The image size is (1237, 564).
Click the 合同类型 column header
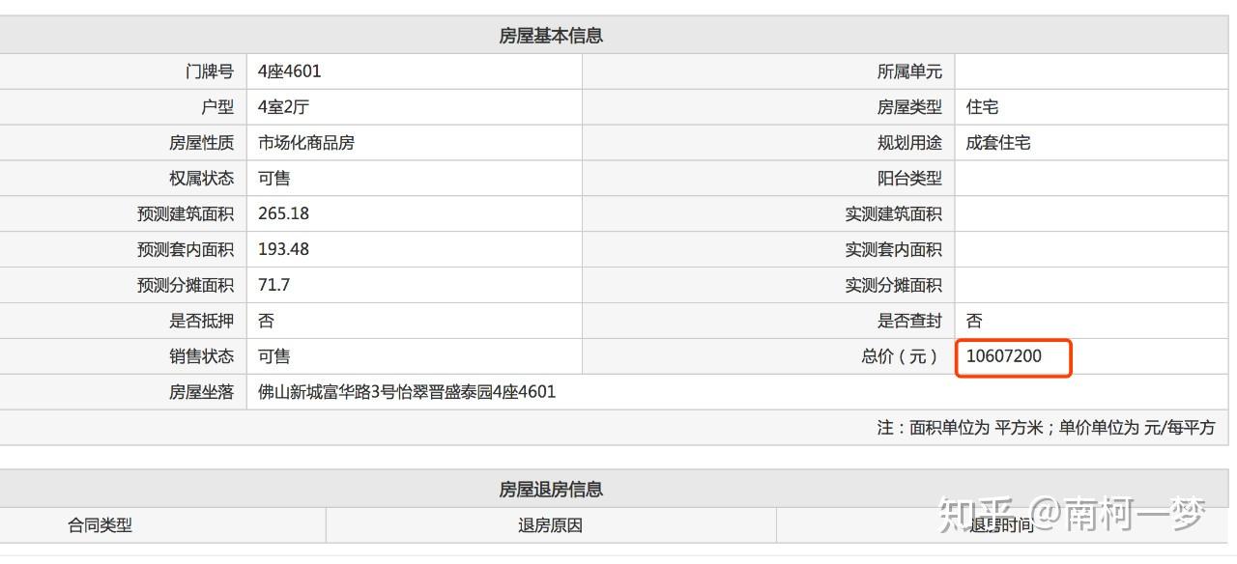point(100,525)
